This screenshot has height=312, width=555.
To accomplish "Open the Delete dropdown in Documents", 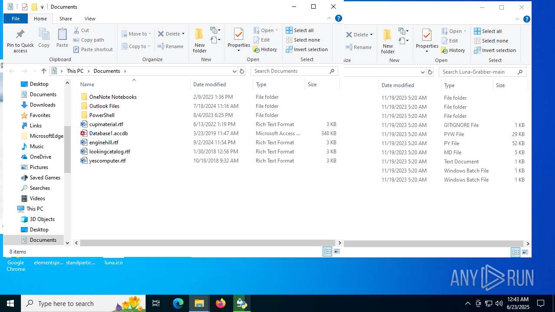I will [183, 34].
